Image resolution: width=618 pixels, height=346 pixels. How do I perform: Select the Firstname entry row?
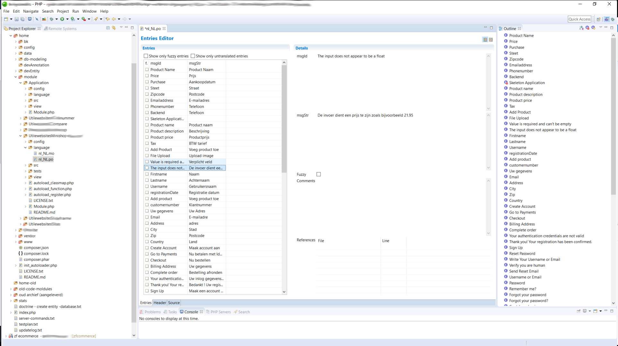pos(159,174)
